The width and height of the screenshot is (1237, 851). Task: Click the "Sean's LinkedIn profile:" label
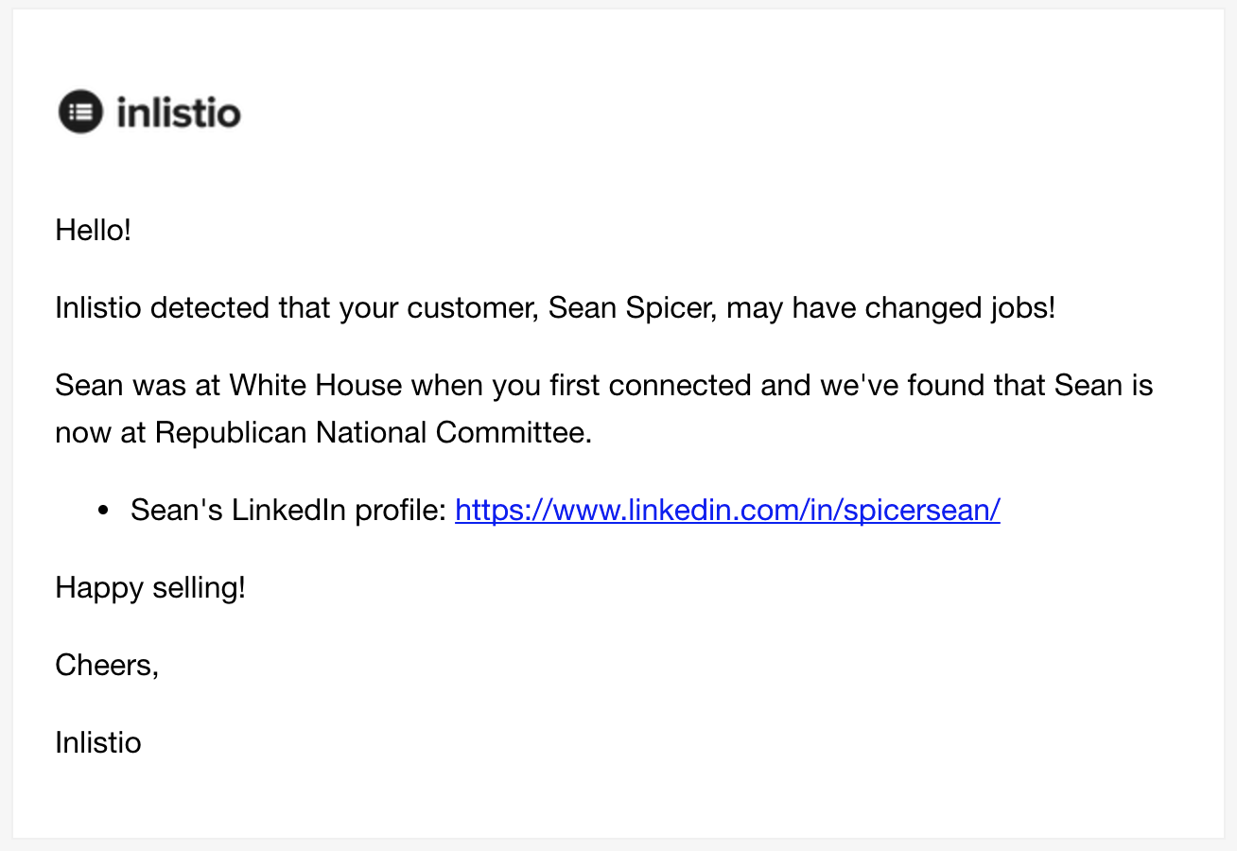pos(287,511)
